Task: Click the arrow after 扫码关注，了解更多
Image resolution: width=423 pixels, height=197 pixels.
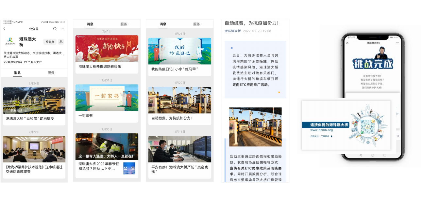Action: click(x=332, y=136)
